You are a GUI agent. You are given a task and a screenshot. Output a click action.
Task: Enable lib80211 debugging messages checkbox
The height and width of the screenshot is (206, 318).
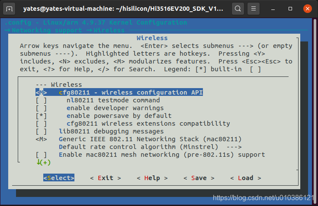41,132
